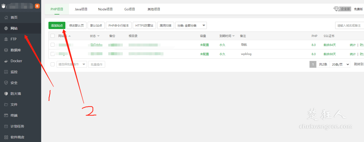Open the 请选择批量操作 dropdown
The height and width of the screenshot is (142, 364).
[72, 64]
